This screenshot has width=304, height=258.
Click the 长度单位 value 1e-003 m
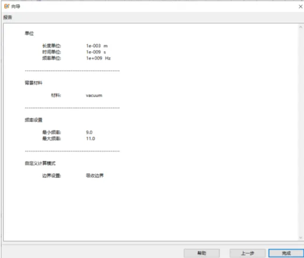97,46
